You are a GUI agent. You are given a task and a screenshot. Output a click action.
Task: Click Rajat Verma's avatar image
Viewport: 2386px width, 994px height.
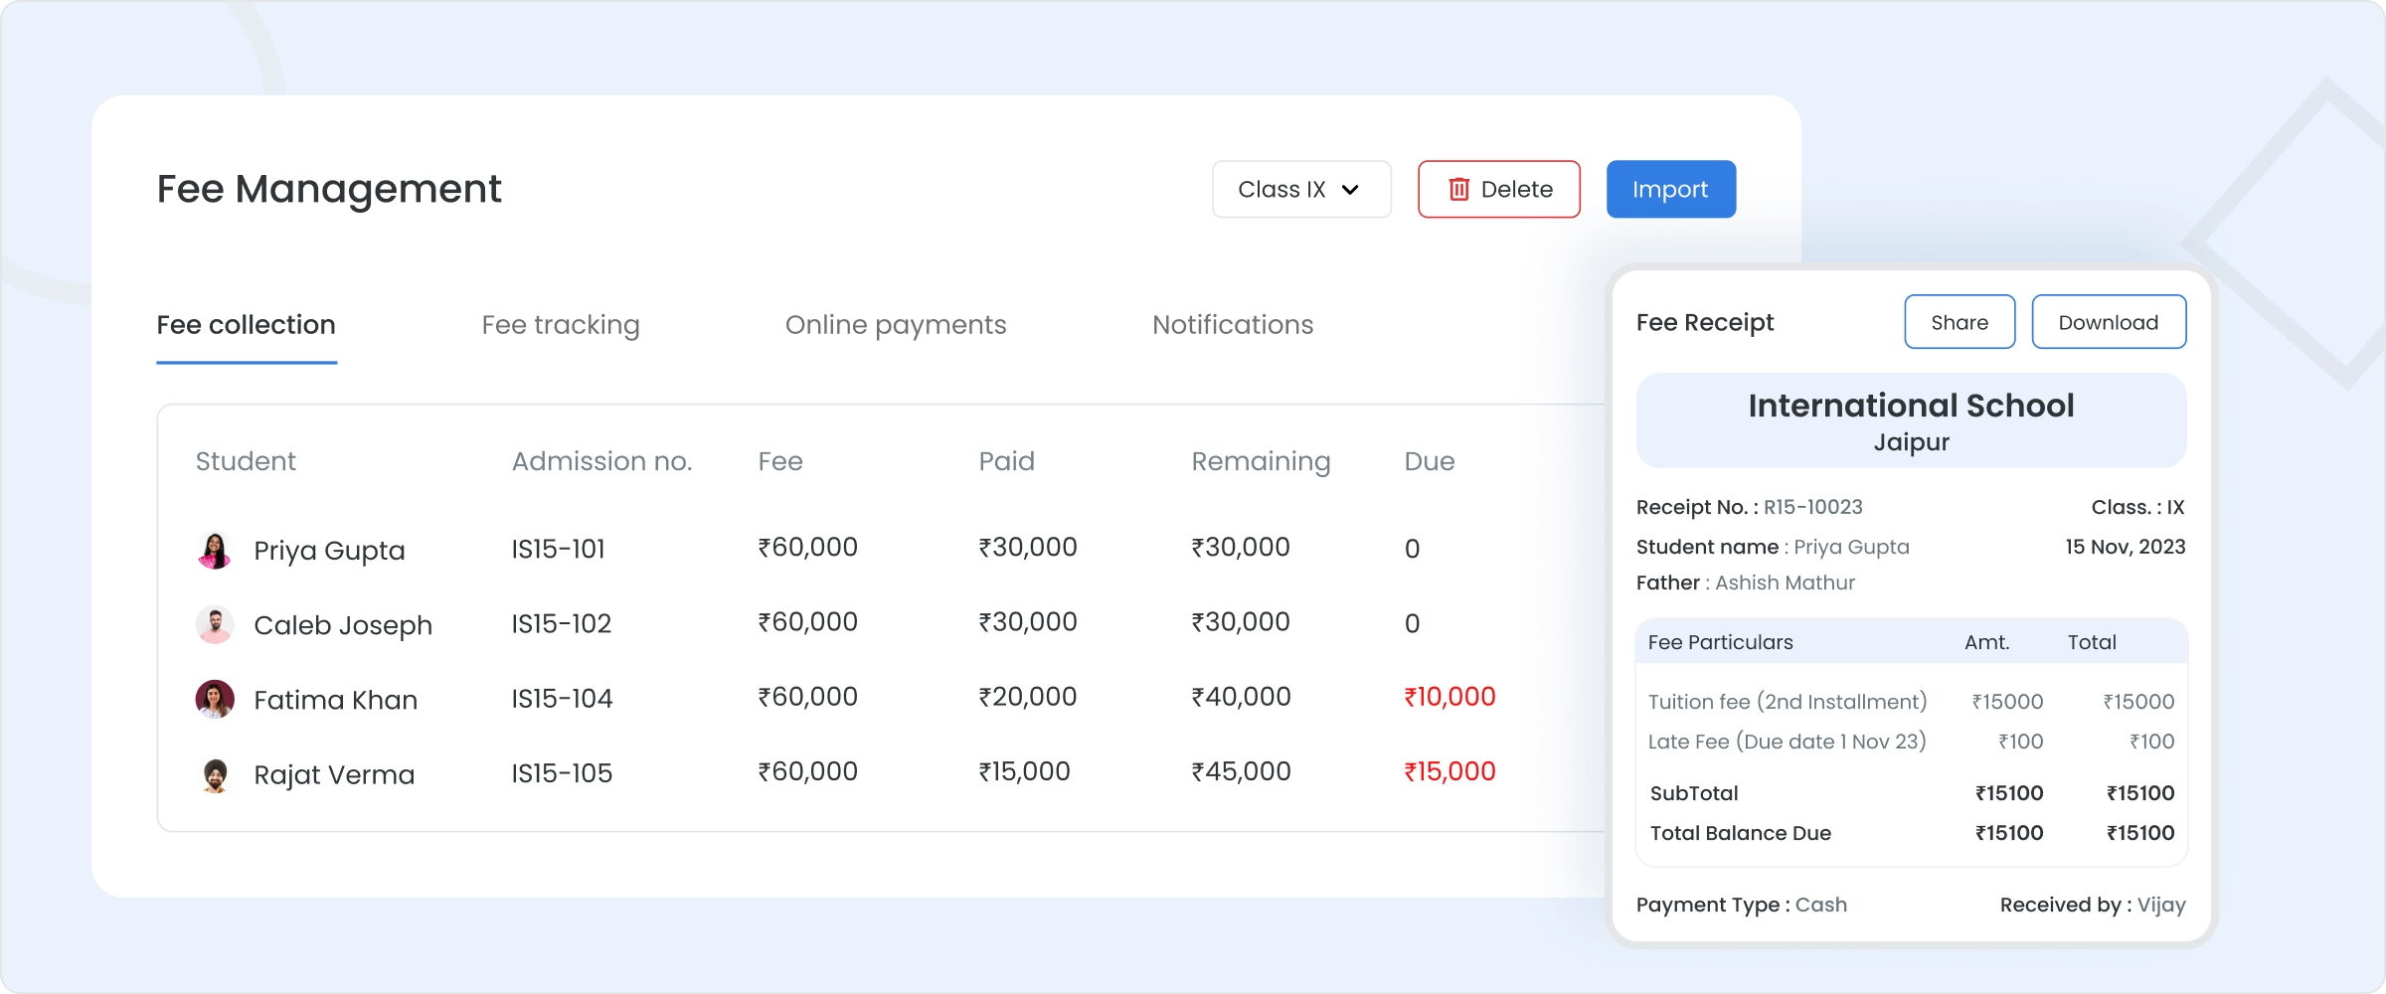[214, 772]
